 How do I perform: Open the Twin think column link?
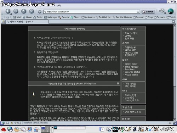pos(130,70)
